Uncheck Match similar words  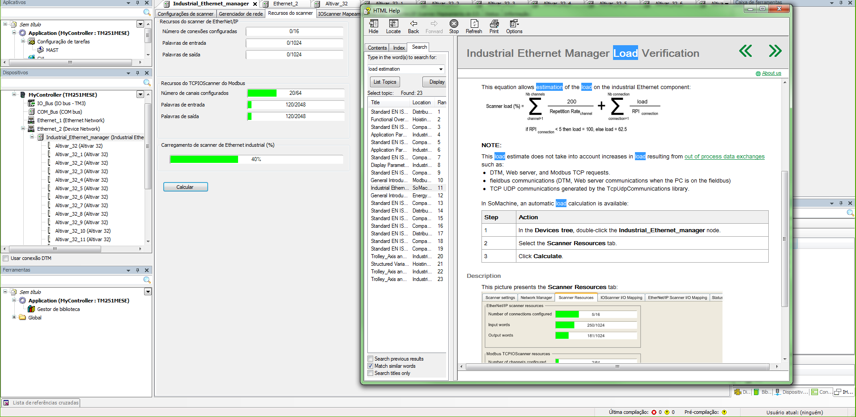(371, 366)
